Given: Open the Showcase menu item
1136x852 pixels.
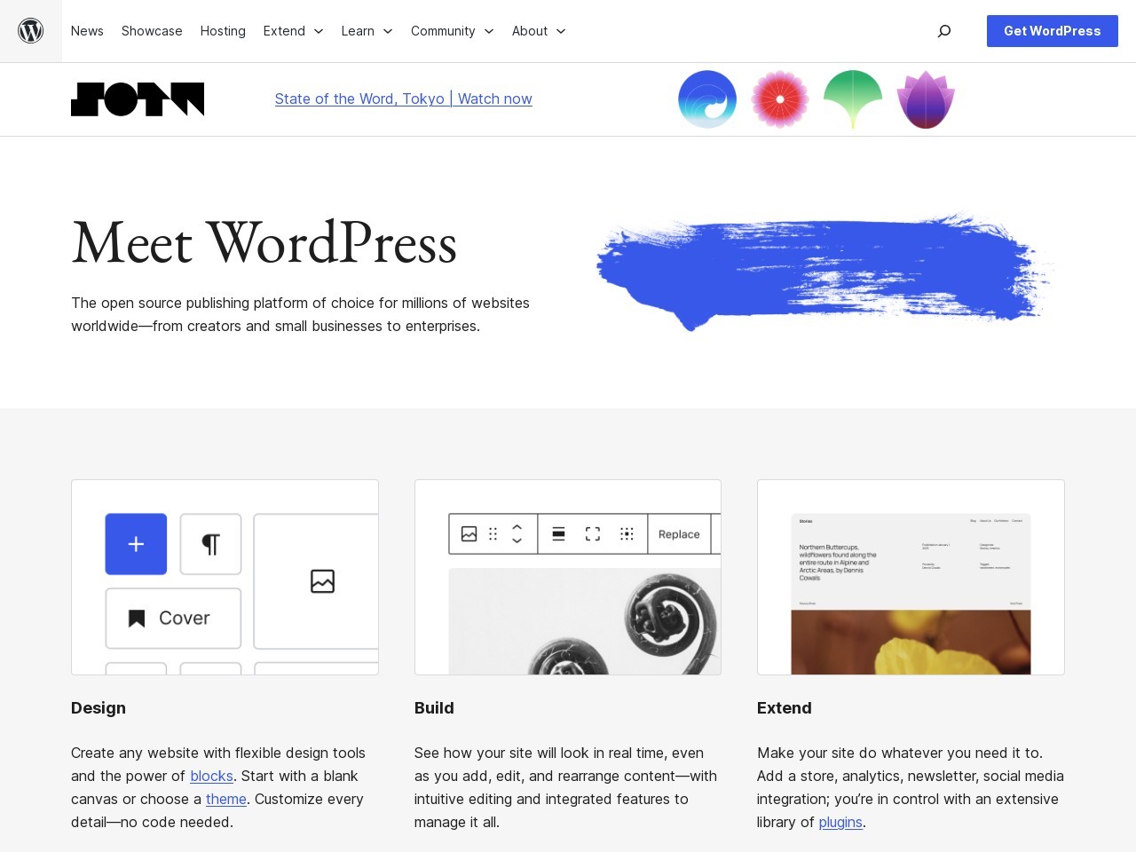Looking at the screenshot, I should (151, 31).
